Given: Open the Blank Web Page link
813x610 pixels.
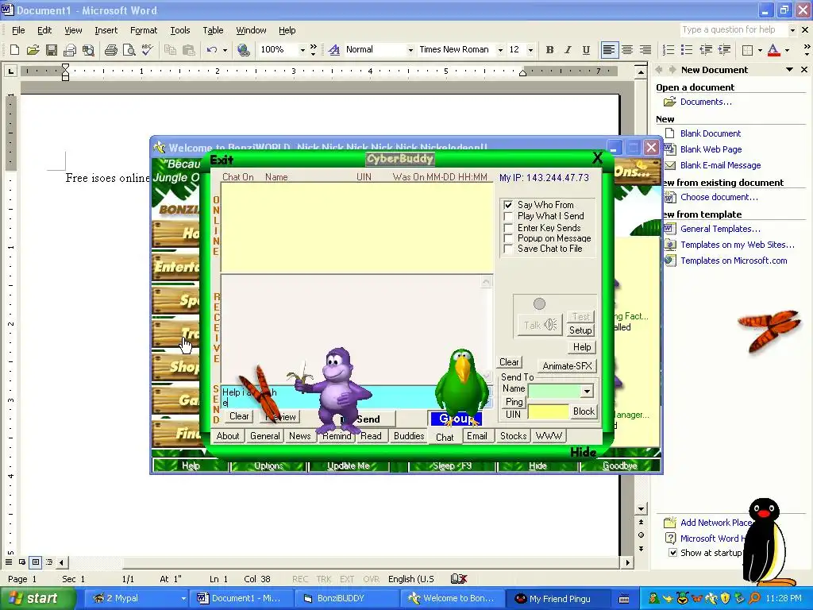Looking at the screenshot, I should pyautogui.click(x=711, y=149).
